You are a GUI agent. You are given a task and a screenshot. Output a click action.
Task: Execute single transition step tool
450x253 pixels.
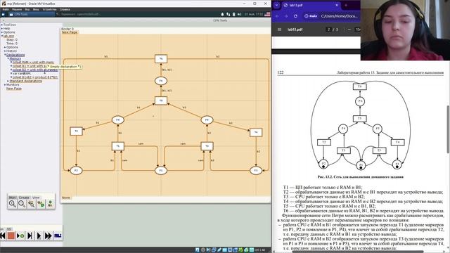30,236
